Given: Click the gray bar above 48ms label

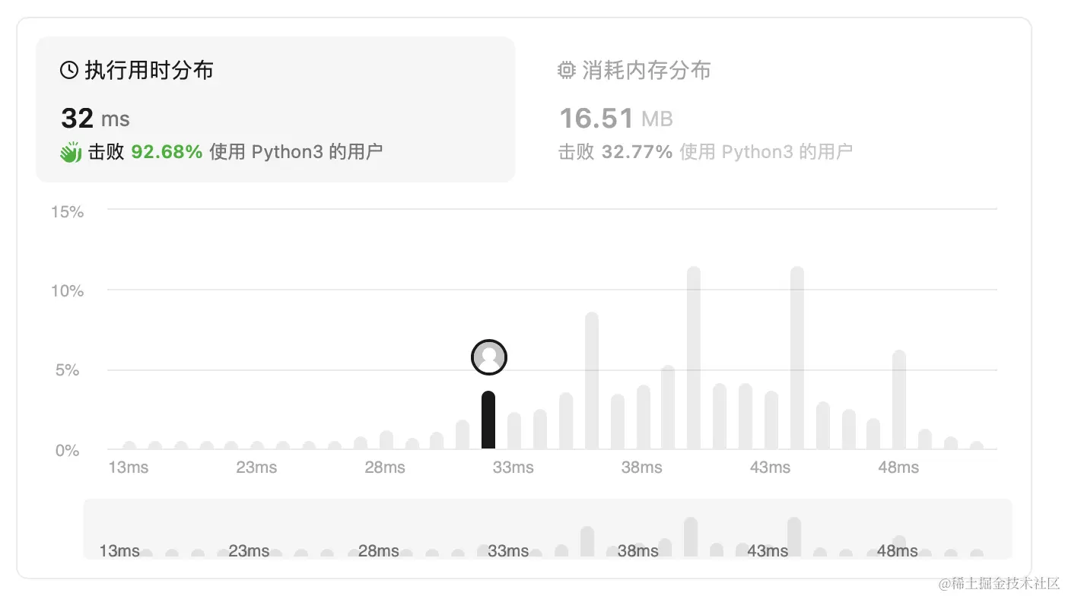Looking at the screenshot, I should point(899,400).
